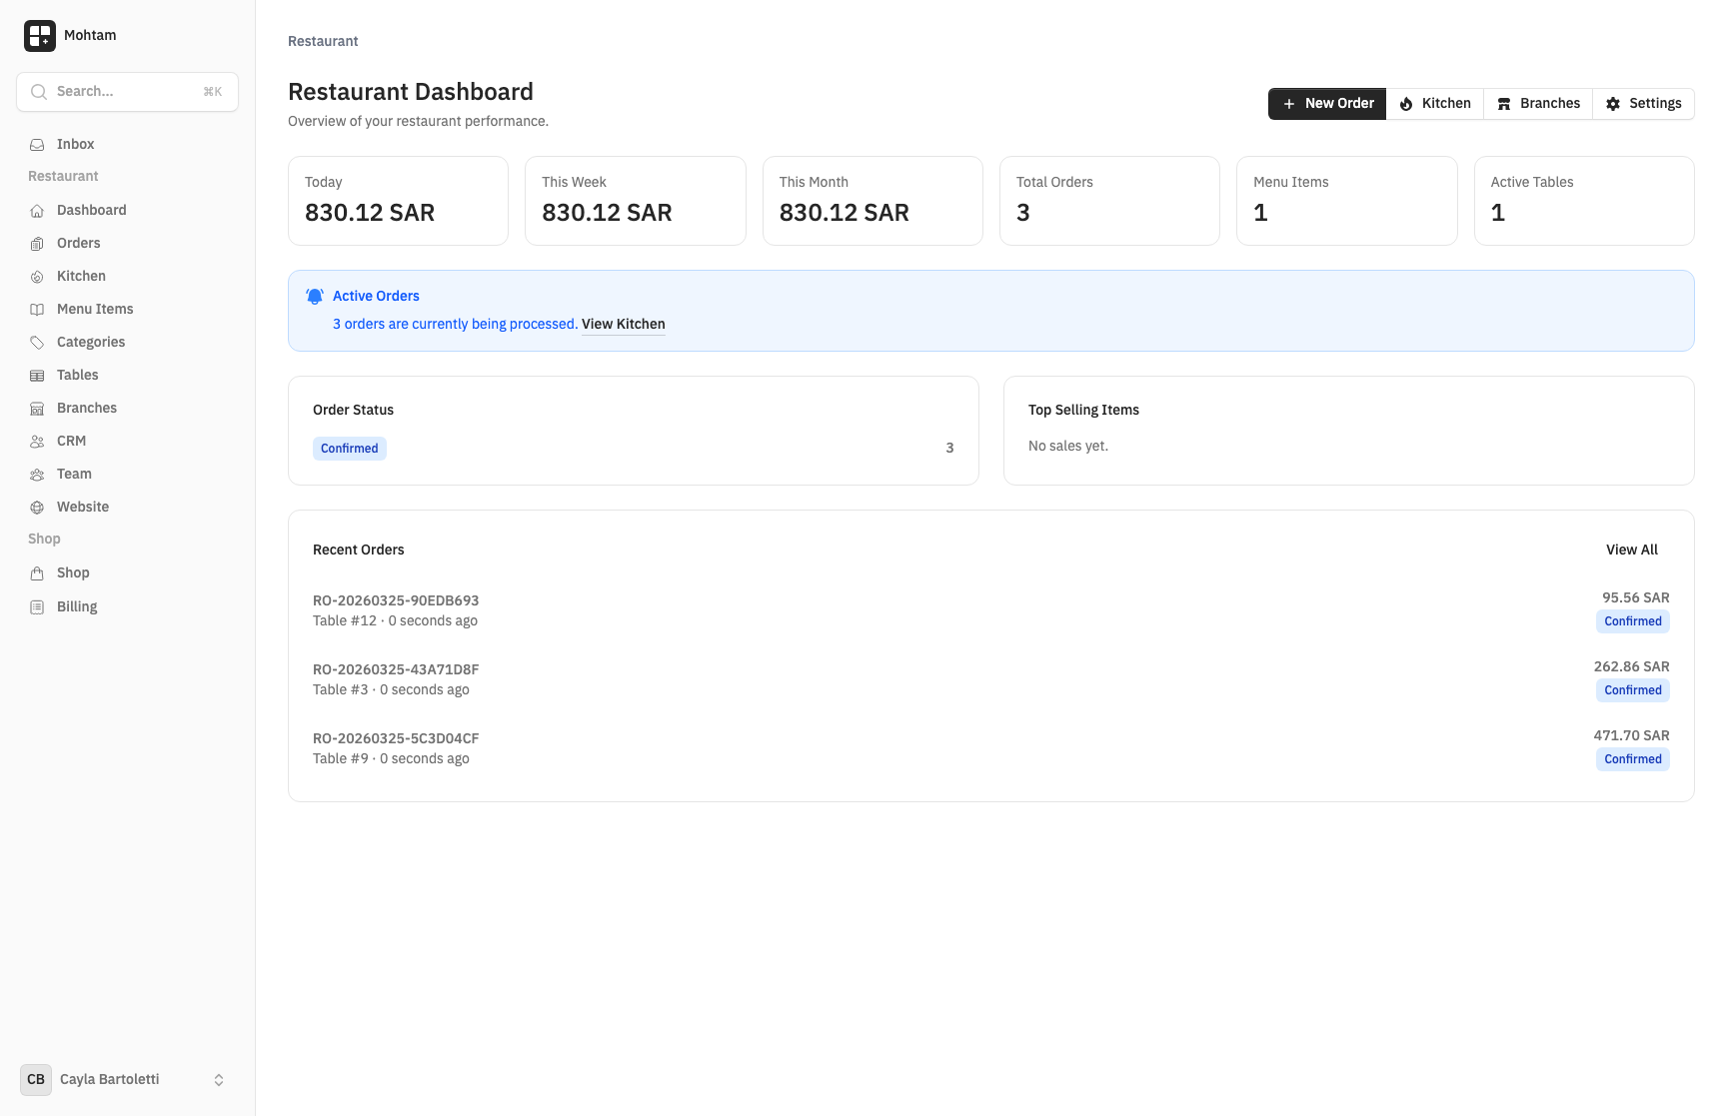Create a New Order
This screenshot has height=1116, width=1727.
coord(1327,104)
